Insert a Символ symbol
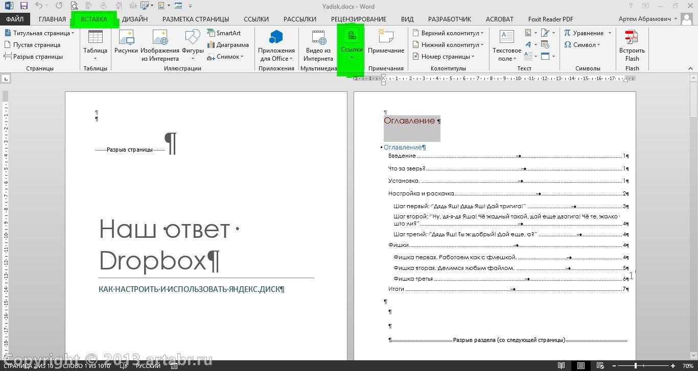The height and width of the screenshot is (371, 698). click(x=582, y=44)
